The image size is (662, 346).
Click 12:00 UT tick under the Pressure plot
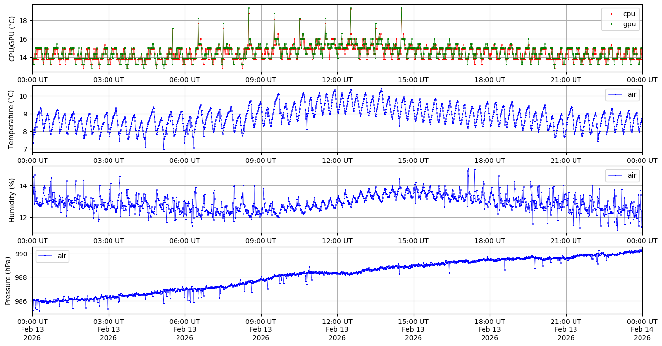(337, 321)
